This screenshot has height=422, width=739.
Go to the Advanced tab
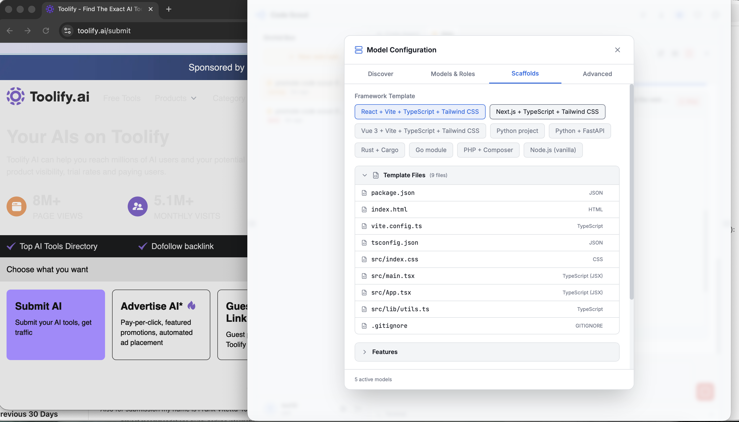click(x=597, y=74)
